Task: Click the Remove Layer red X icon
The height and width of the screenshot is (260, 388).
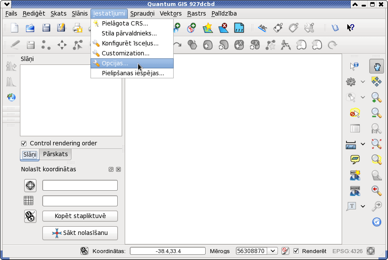Action: [x=223, y=28]
